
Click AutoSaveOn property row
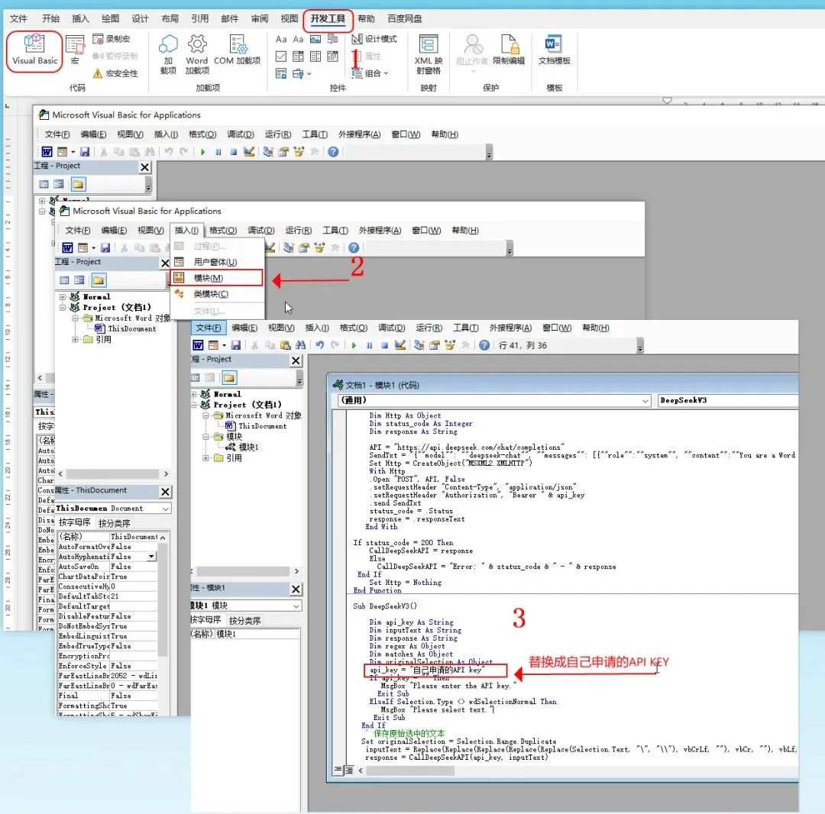click(x=108, y=567)
